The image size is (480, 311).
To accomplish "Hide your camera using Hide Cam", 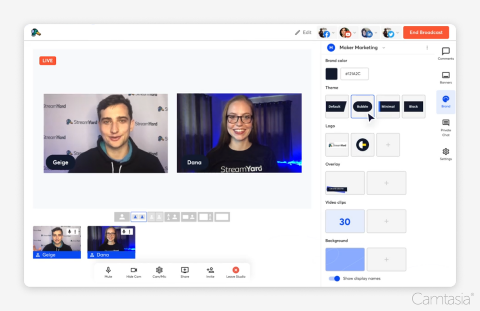I will point(134,271).
